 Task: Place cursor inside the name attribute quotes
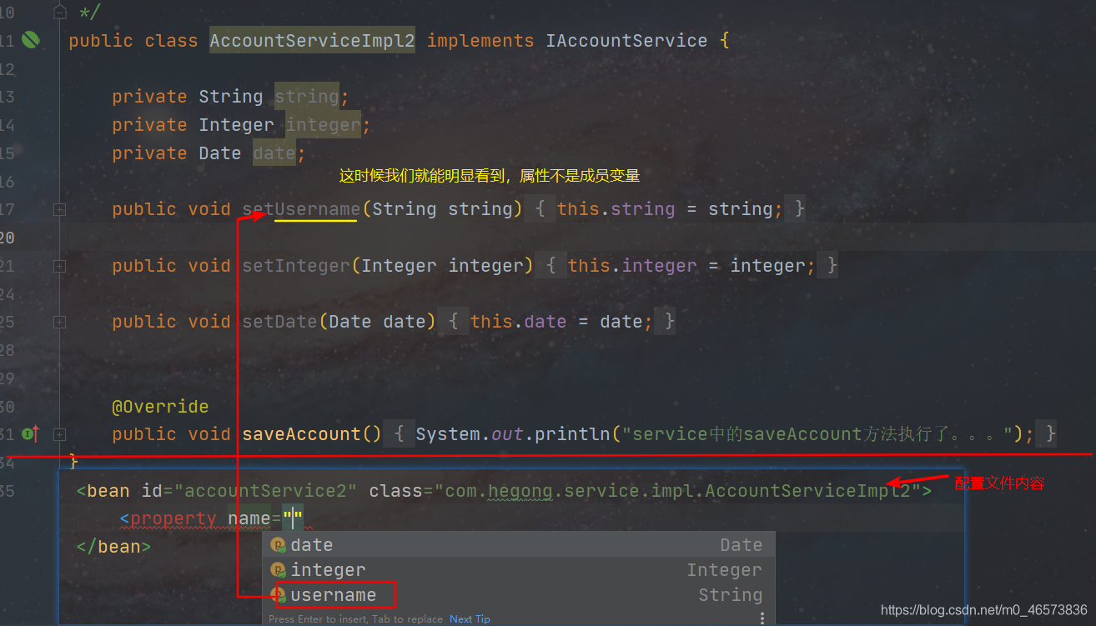point(293,518)
